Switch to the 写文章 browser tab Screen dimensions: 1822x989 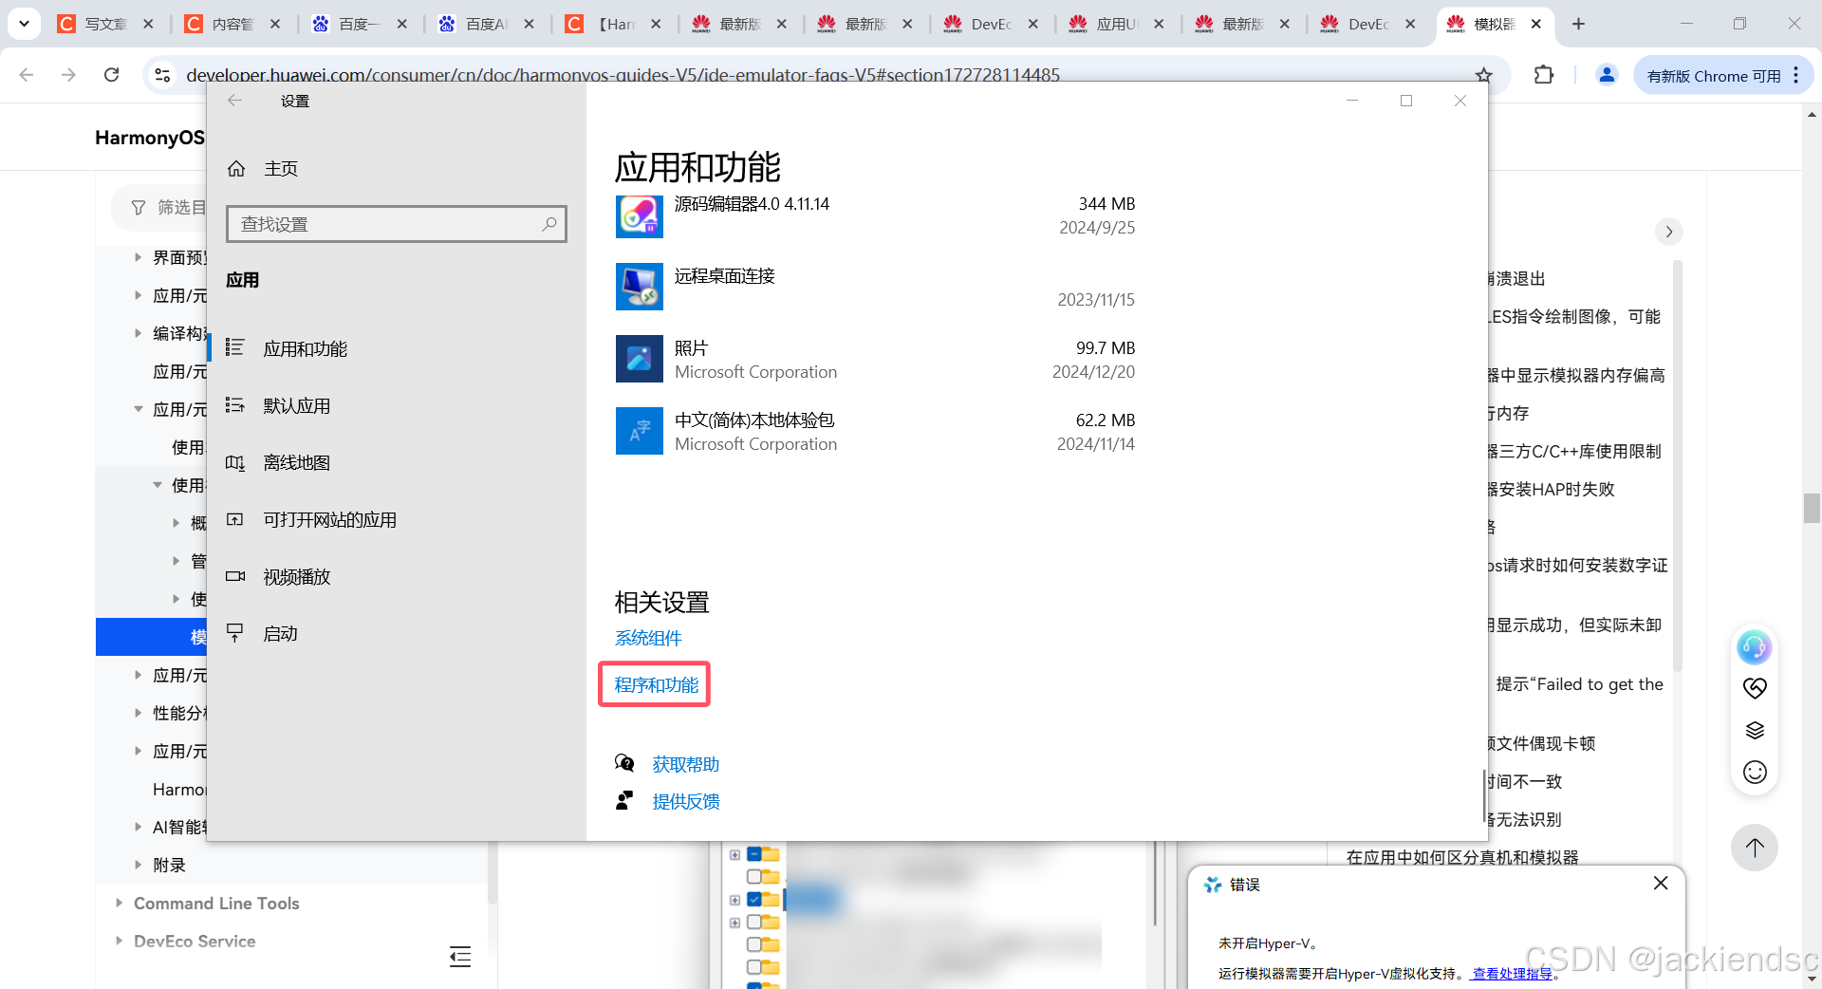point(104,24)
